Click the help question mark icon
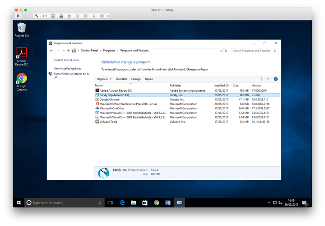 point(275,79)
